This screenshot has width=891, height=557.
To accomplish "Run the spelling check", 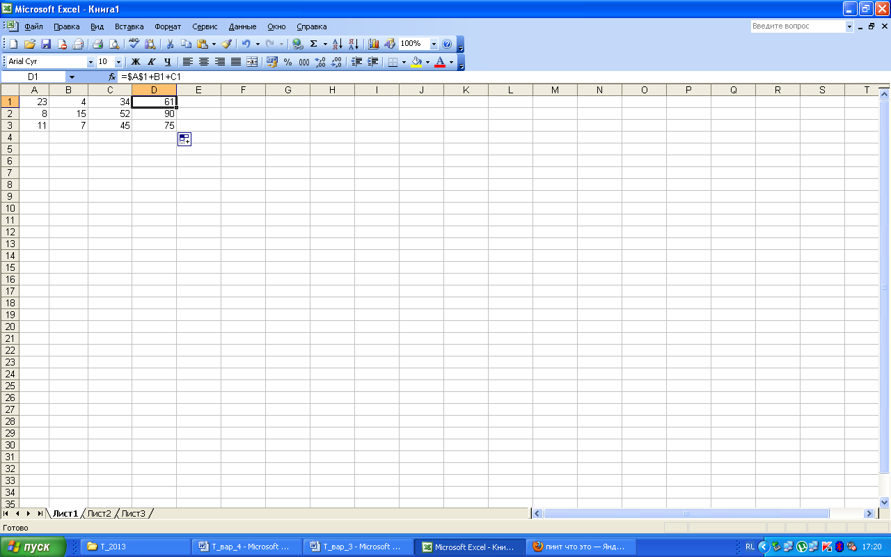I will pos(134,44).
